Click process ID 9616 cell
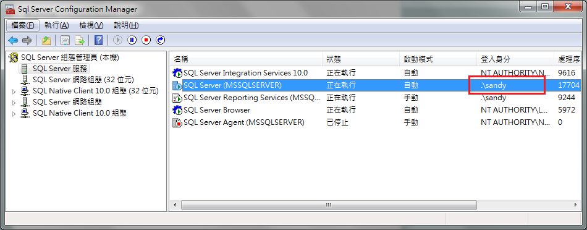The image size is (587, 230). coord(567,73)
